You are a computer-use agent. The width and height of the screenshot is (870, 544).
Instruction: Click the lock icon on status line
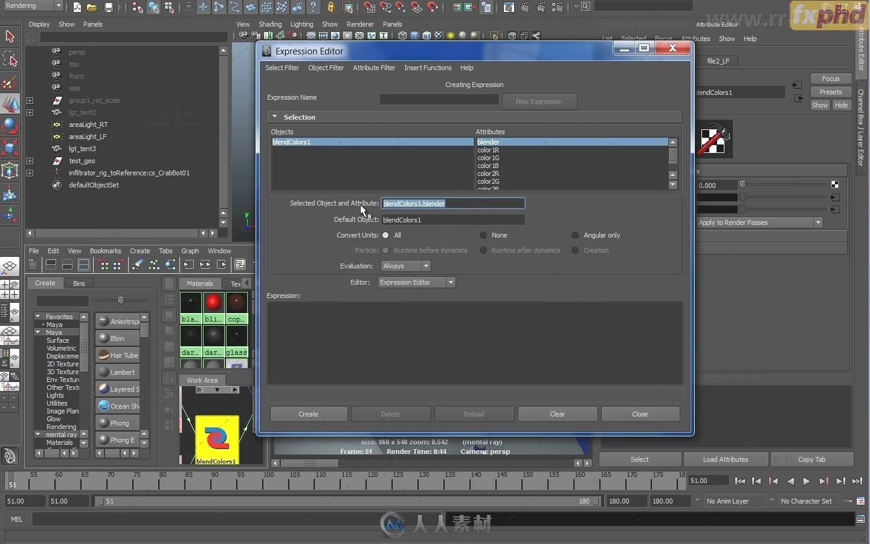[331, 7]
